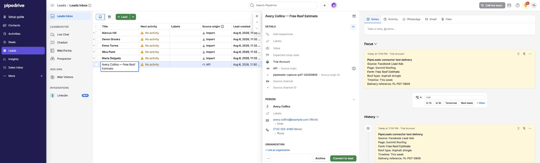The image size is (540, 163).
Task: Open the LinkedIn integration item
Action: point(69,95)
